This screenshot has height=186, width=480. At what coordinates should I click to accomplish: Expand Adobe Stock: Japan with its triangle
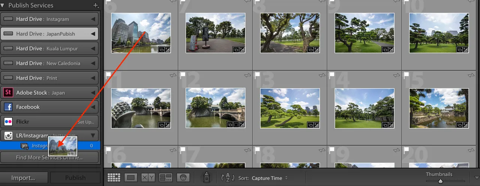coord(93,93)
